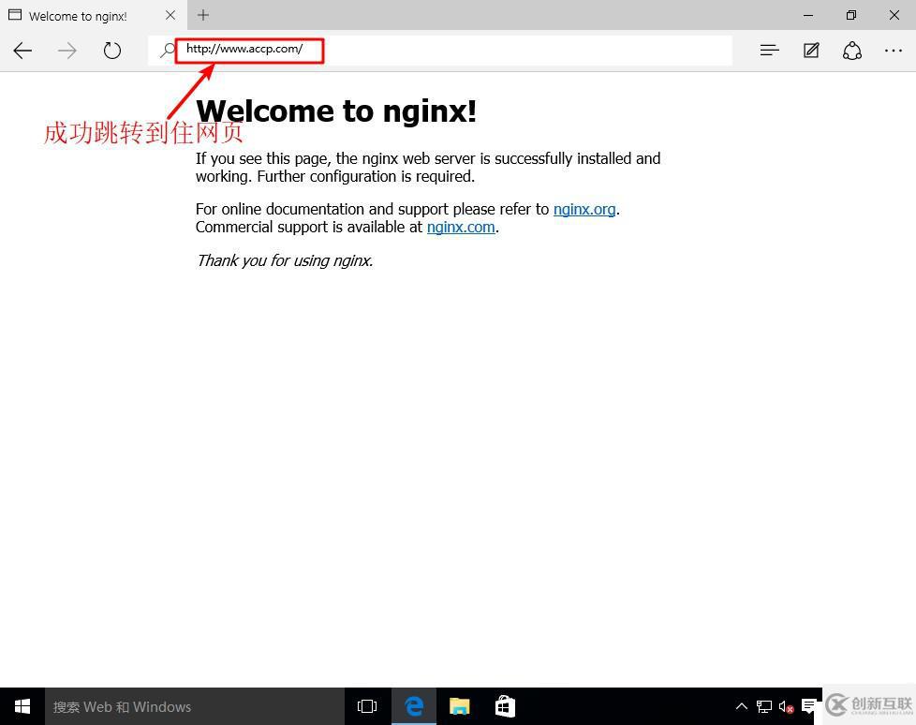The image size is (916, 725).
Task: Show hidden system tray icons
Action: click(742, 706)
